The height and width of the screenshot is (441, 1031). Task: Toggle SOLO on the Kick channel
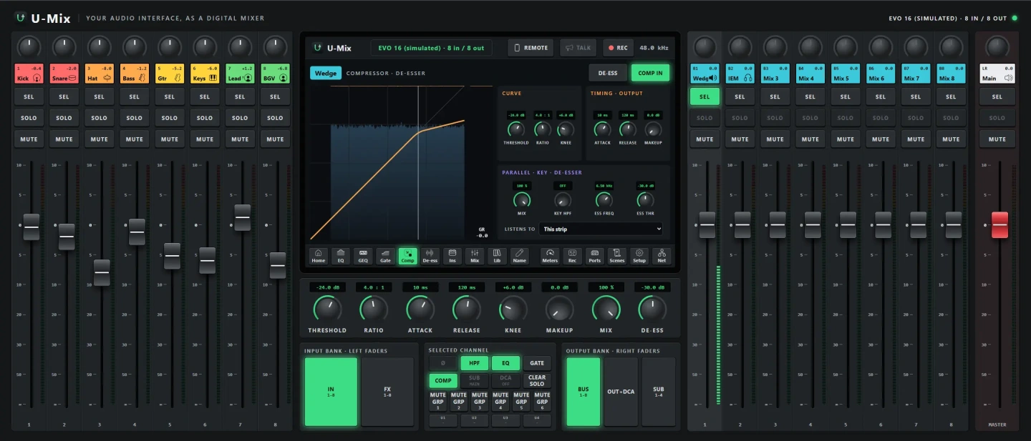[29, 118]
